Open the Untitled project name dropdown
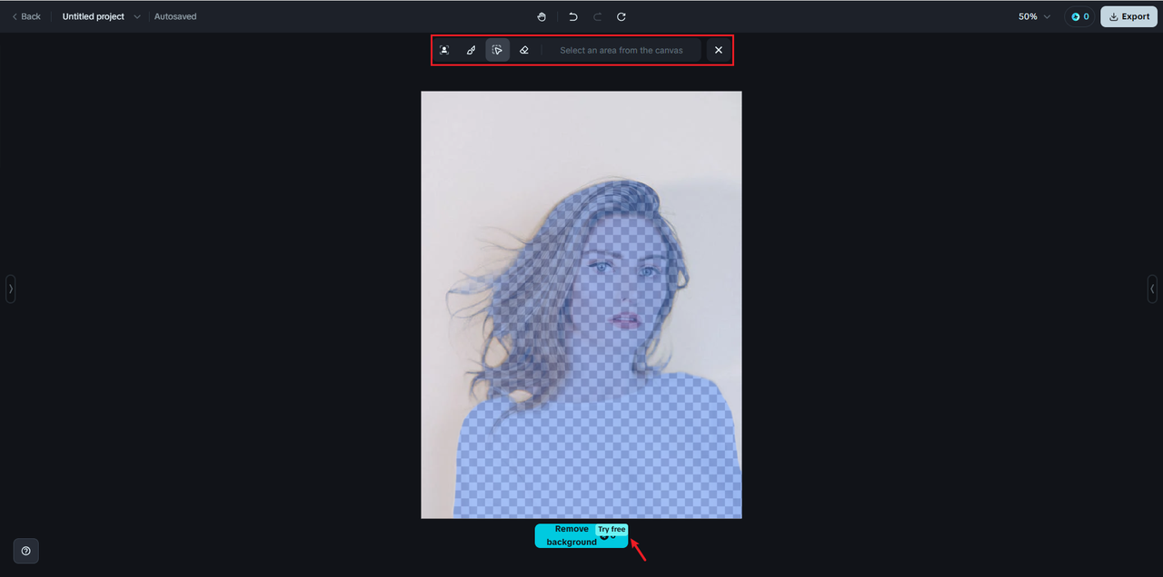The height and width of the screenshot is (577, 1163). click(102, 16)
